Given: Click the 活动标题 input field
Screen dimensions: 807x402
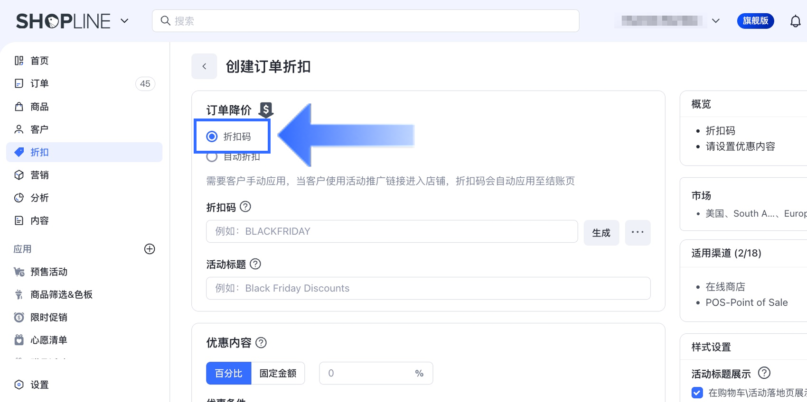Looking at the screenshot, I should tap(428, 288).
